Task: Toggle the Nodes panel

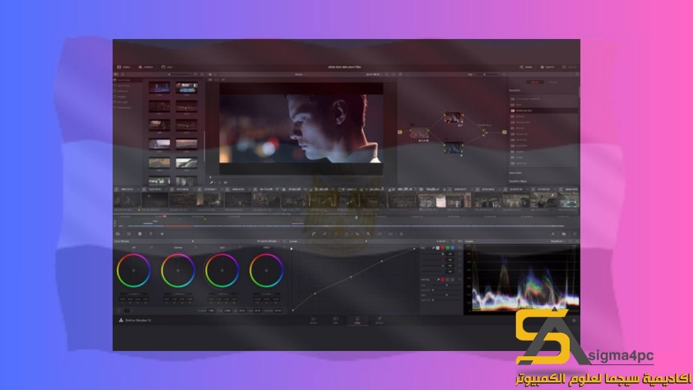Action: [x=526, y=67]
